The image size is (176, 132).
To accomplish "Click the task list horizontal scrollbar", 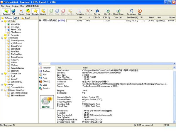I will pos(112,64).
